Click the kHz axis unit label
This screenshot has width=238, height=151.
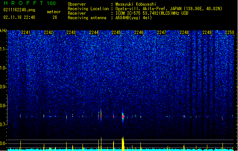(3, 31)
